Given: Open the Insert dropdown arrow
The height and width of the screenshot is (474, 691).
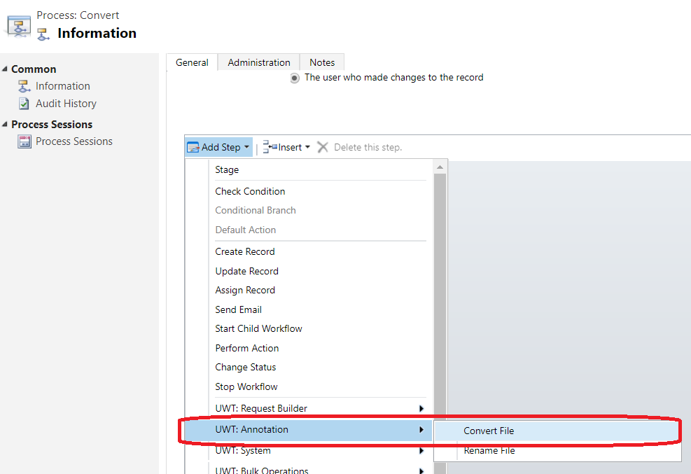Looking at the screenshot, I should point(307,148).
